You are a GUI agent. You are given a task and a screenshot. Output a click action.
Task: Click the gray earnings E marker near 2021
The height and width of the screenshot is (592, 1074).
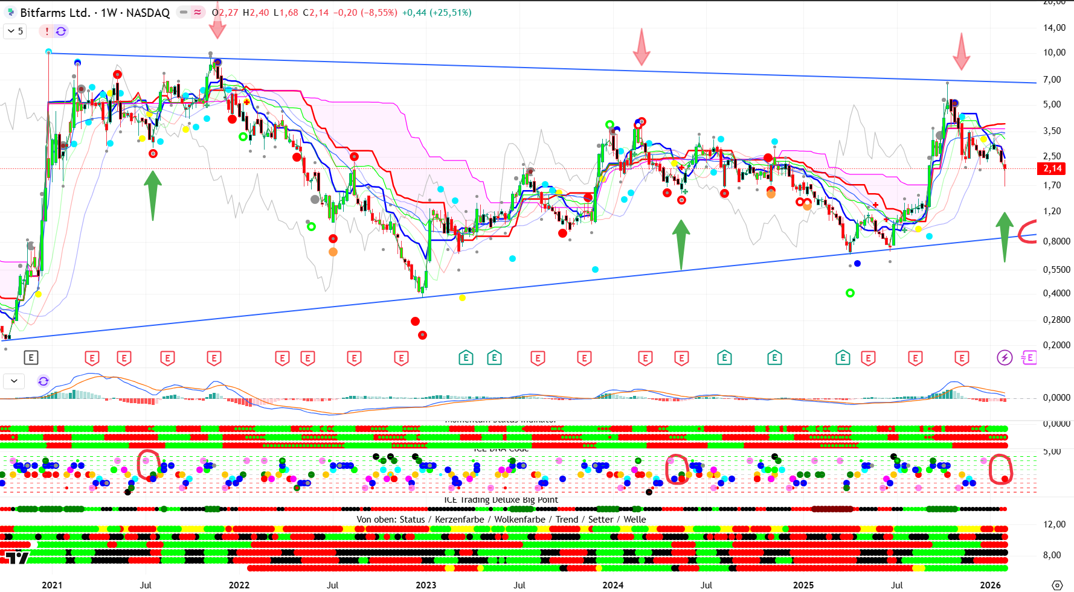coord(31,358)
